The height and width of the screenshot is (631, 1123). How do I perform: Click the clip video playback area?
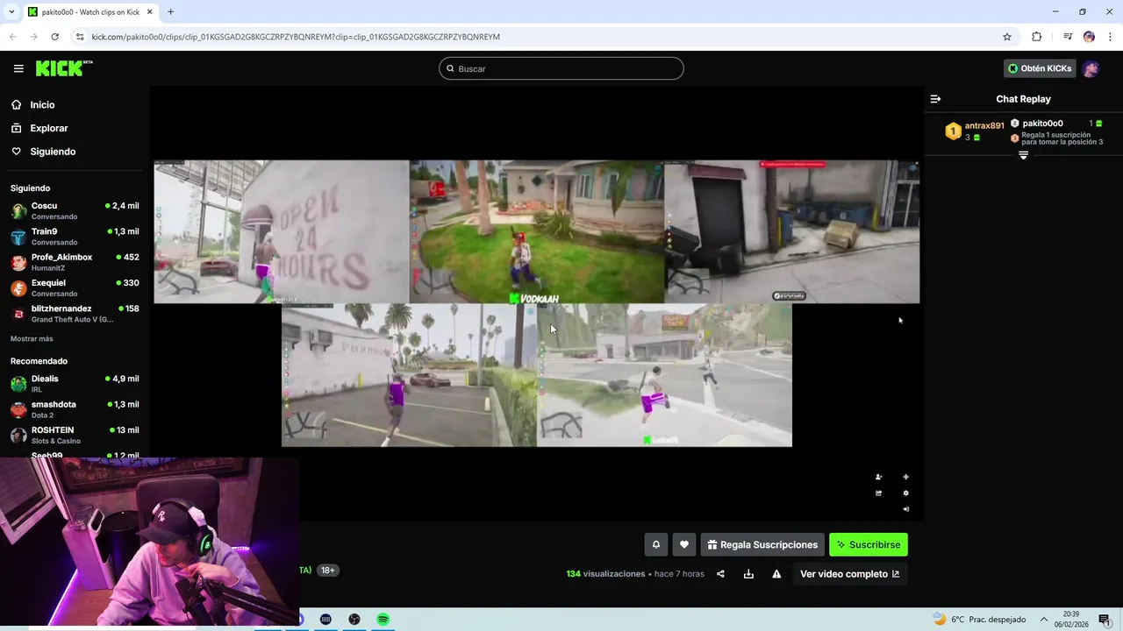point(537,303)
